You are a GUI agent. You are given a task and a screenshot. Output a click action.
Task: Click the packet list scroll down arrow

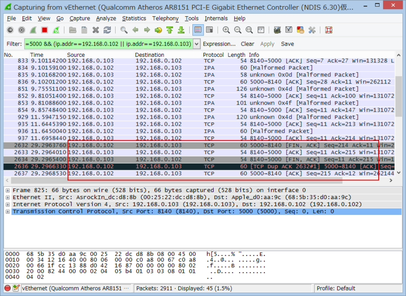pyautogui.click(x=399, y=173)
